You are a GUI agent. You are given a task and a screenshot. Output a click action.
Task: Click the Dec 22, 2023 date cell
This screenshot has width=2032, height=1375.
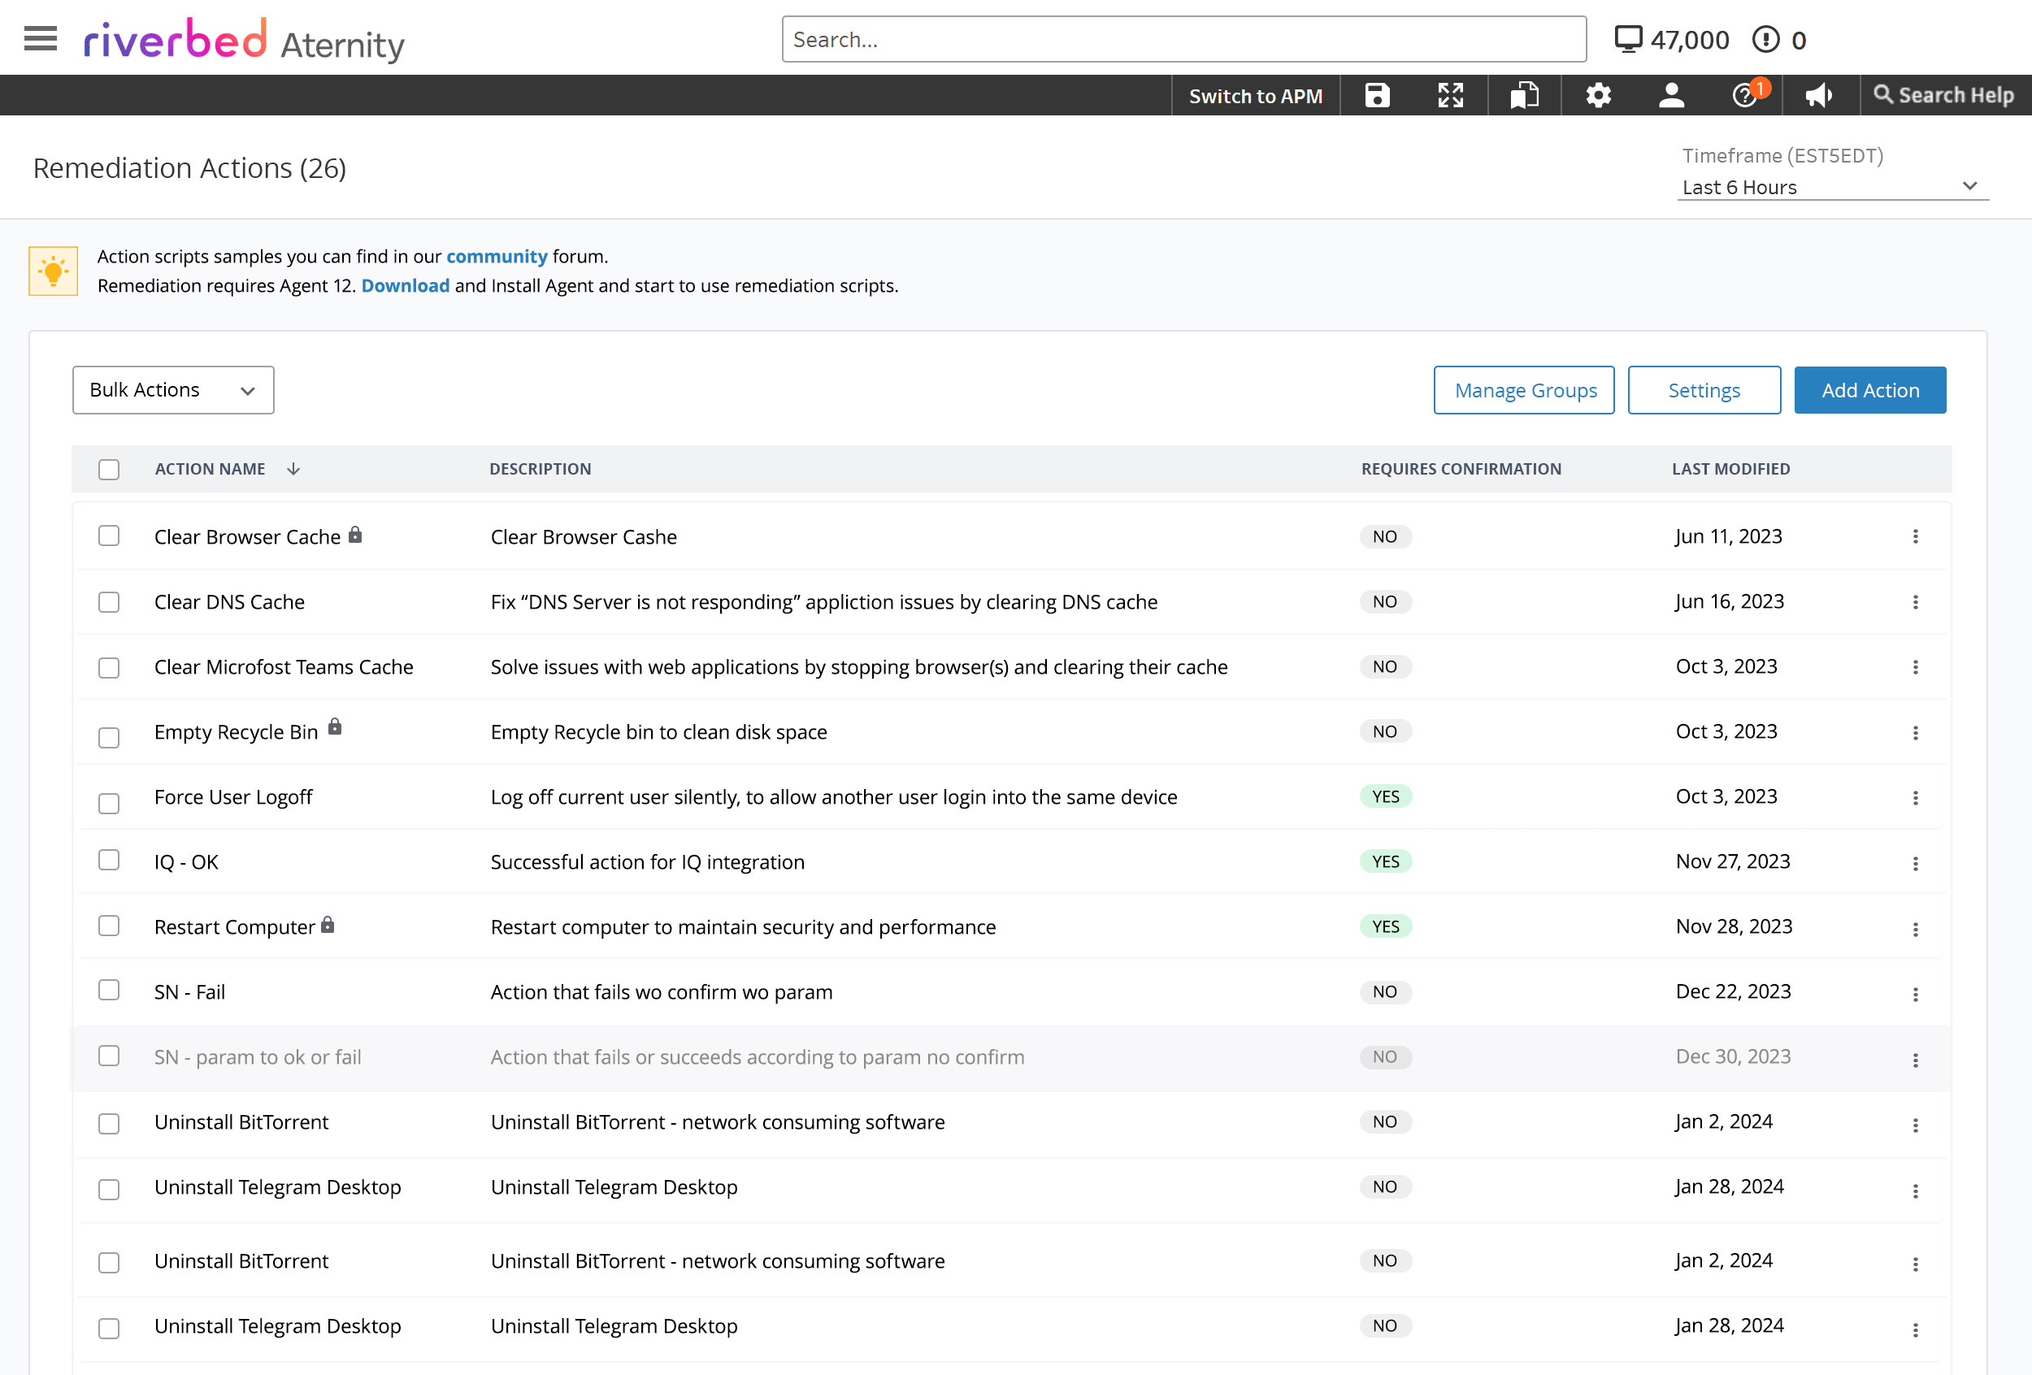click(x=1733, y=991)
